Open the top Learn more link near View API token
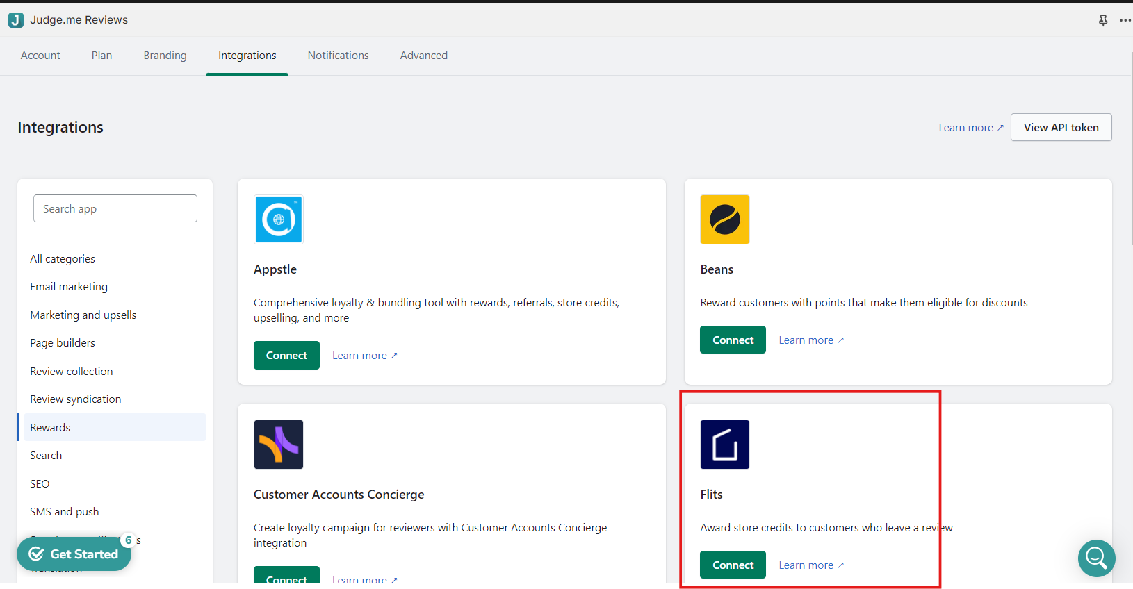 971,128
